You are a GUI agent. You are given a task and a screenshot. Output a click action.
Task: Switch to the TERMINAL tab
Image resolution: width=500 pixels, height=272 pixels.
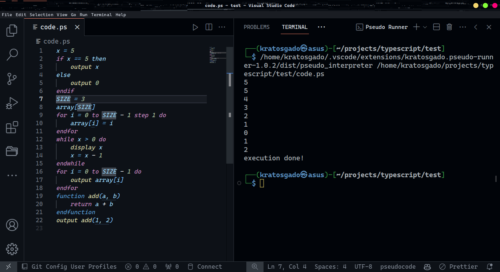coord(295,27)
